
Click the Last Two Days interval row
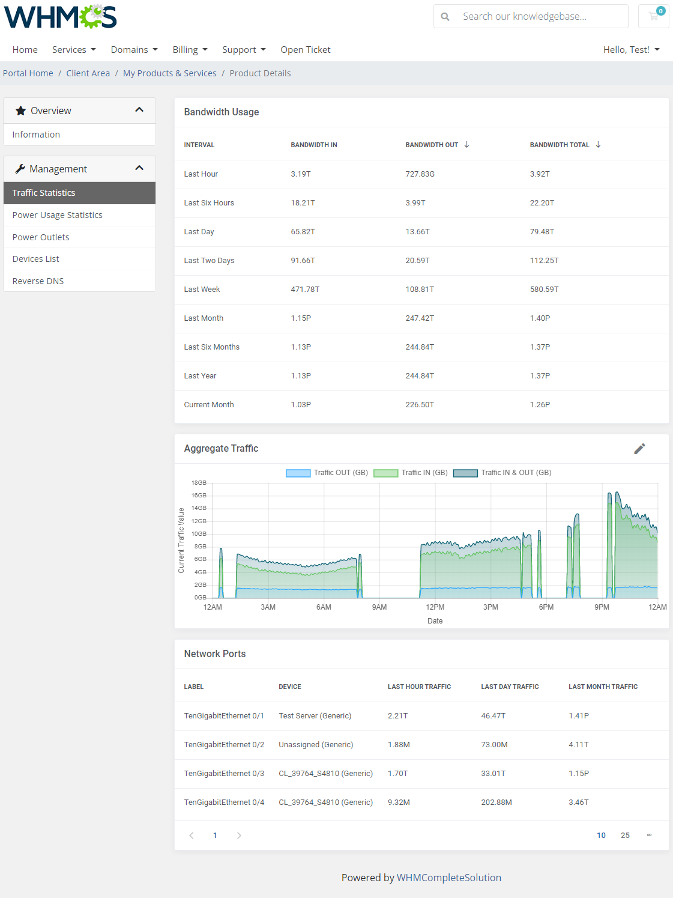tap(421, 261)
